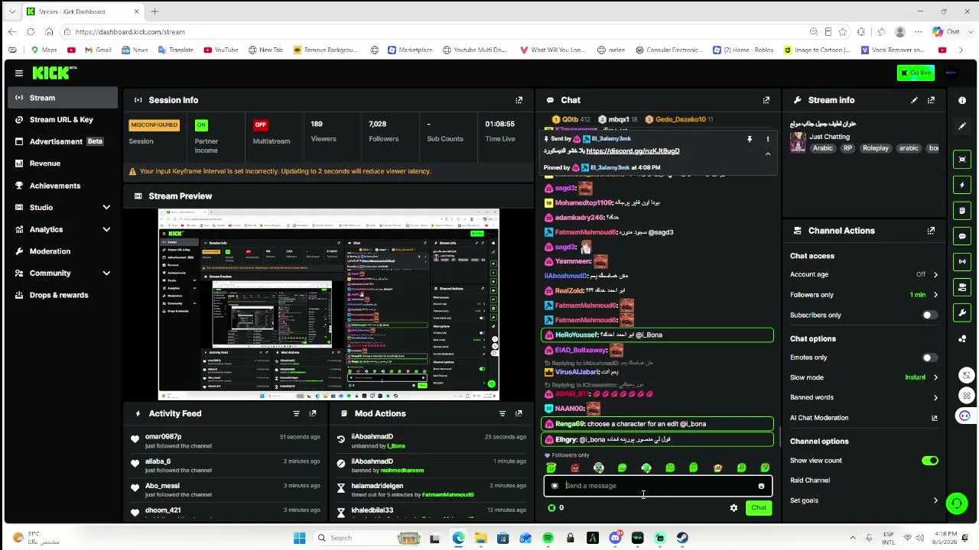Toggle the Show view count switch
This screenshot has height=550, width=979.
tap(930, 461)
